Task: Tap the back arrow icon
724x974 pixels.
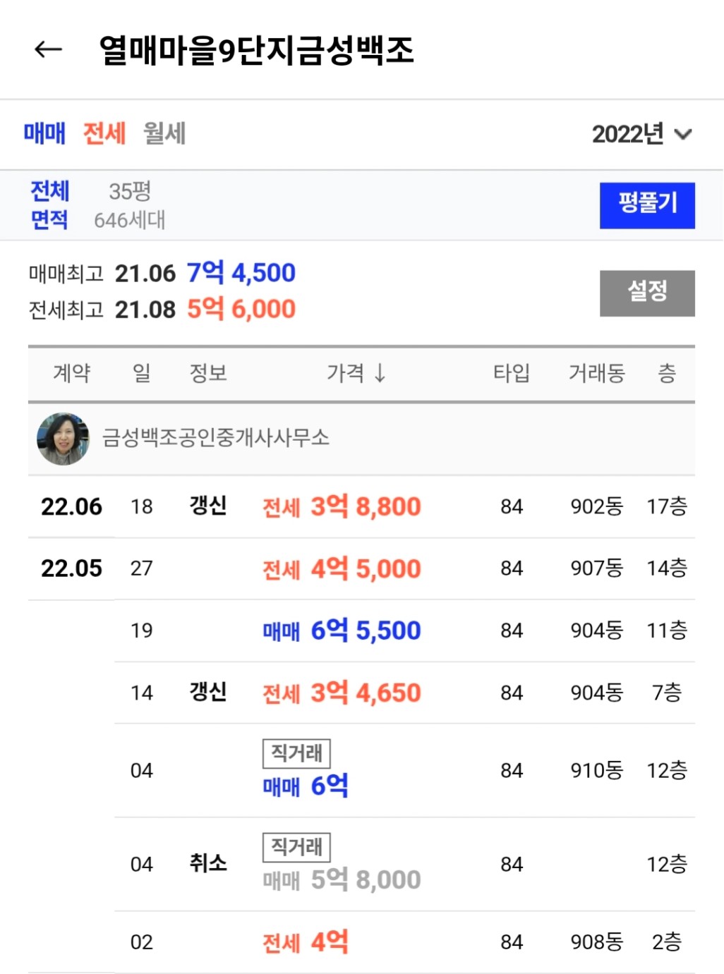Action: tap(48, 49)
